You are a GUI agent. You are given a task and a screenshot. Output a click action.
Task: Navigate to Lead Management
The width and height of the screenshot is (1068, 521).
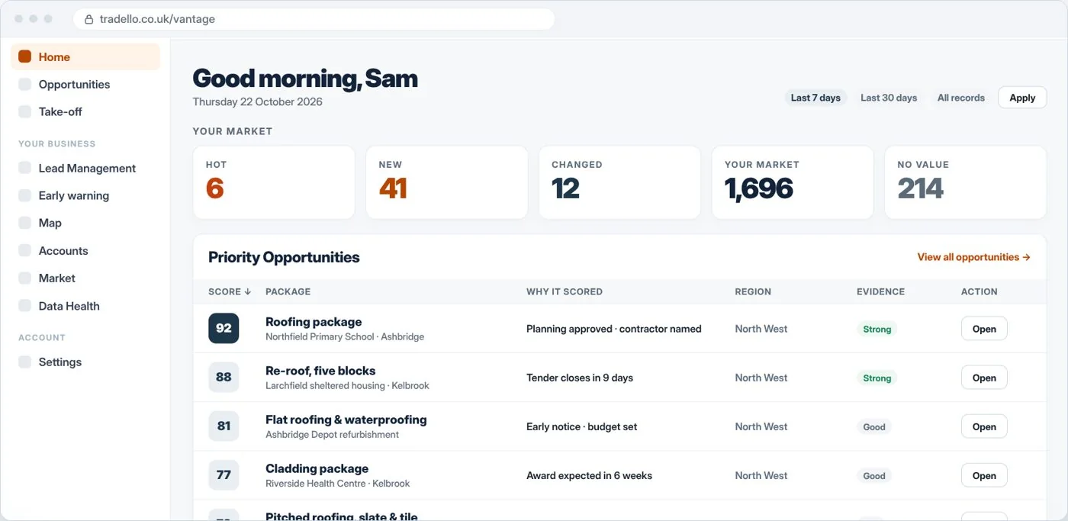point(85,168)
